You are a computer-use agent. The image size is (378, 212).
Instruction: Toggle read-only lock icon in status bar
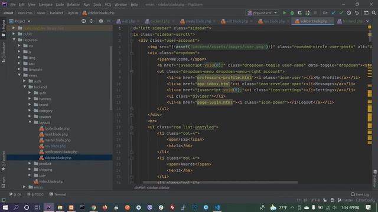325,200
